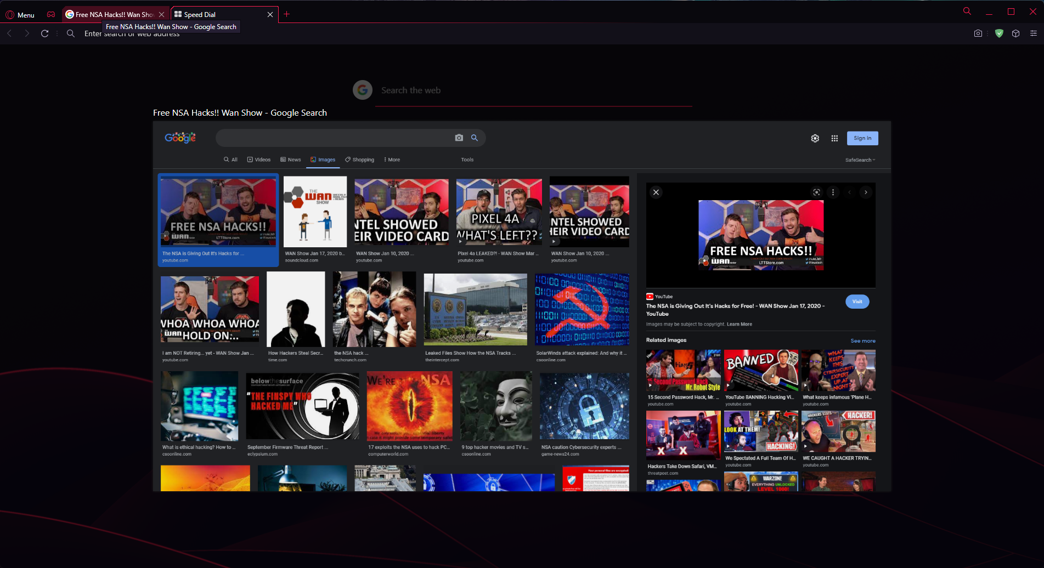Open the preview title link for NSA WAN Show

point(735,310)
